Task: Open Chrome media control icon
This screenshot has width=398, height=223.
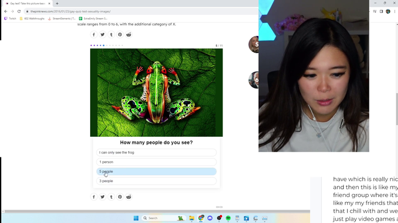Action: click(374, 11)
